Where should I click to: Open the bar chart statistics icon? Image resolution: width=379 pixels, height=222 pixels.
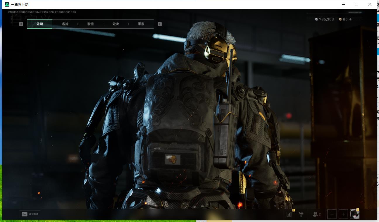point(289,214)
